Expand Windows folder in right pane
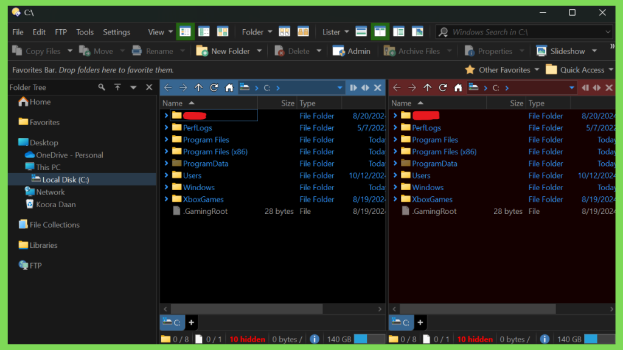623x350 pixels. click(395, 187)
